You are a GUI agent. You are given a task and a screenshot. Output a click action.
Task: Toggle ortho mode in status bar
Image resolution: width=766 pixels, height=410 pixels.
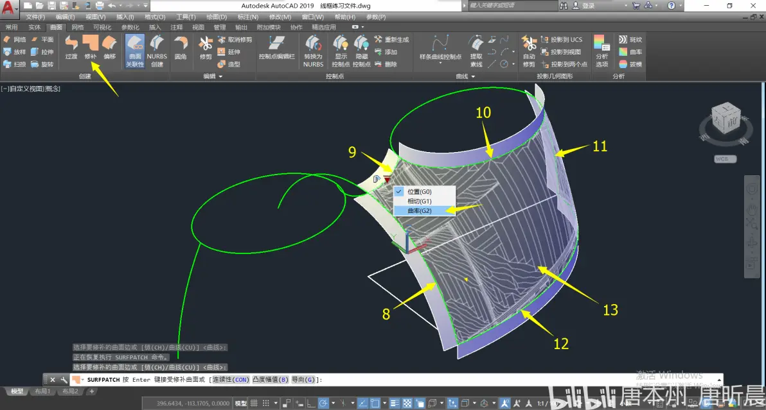(x=310, y=403)
